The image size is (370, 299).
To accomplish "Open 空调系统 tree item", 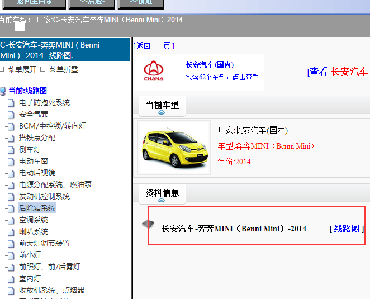I will pos(34,220).
